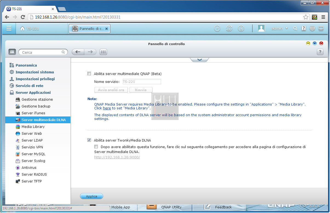Open Servizio di rete in the sidebar
The image size is (330, 213).
[x=29, y=86]
